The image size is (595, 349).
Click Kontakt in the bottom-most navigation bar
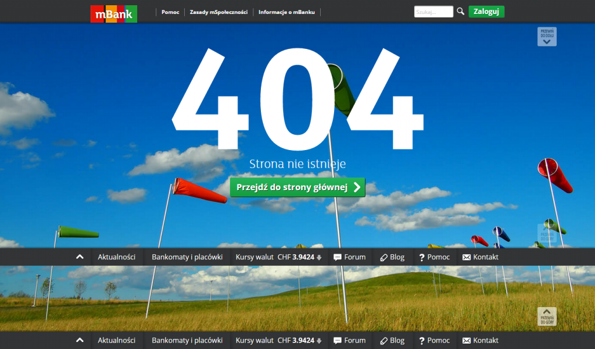481,340
